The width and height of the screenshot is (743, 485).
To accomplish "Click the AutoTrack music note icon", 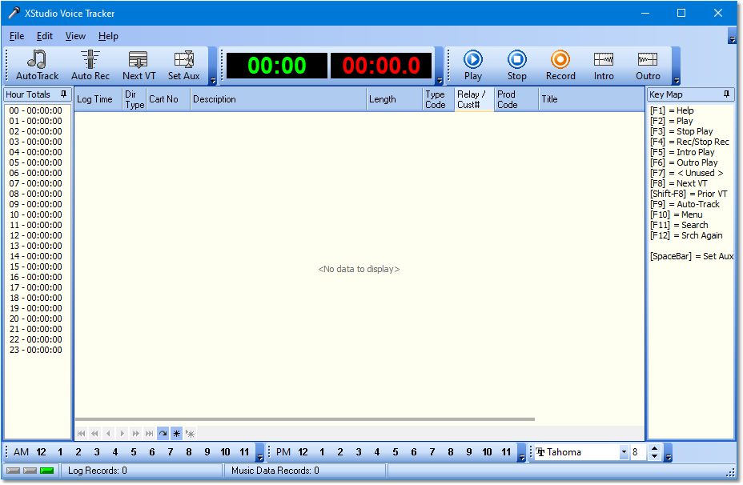I will (x=37, y=60).
